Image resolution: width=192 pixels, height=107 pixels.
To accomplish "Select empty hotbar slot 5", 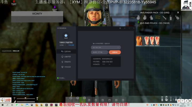I will pos(96,100).
